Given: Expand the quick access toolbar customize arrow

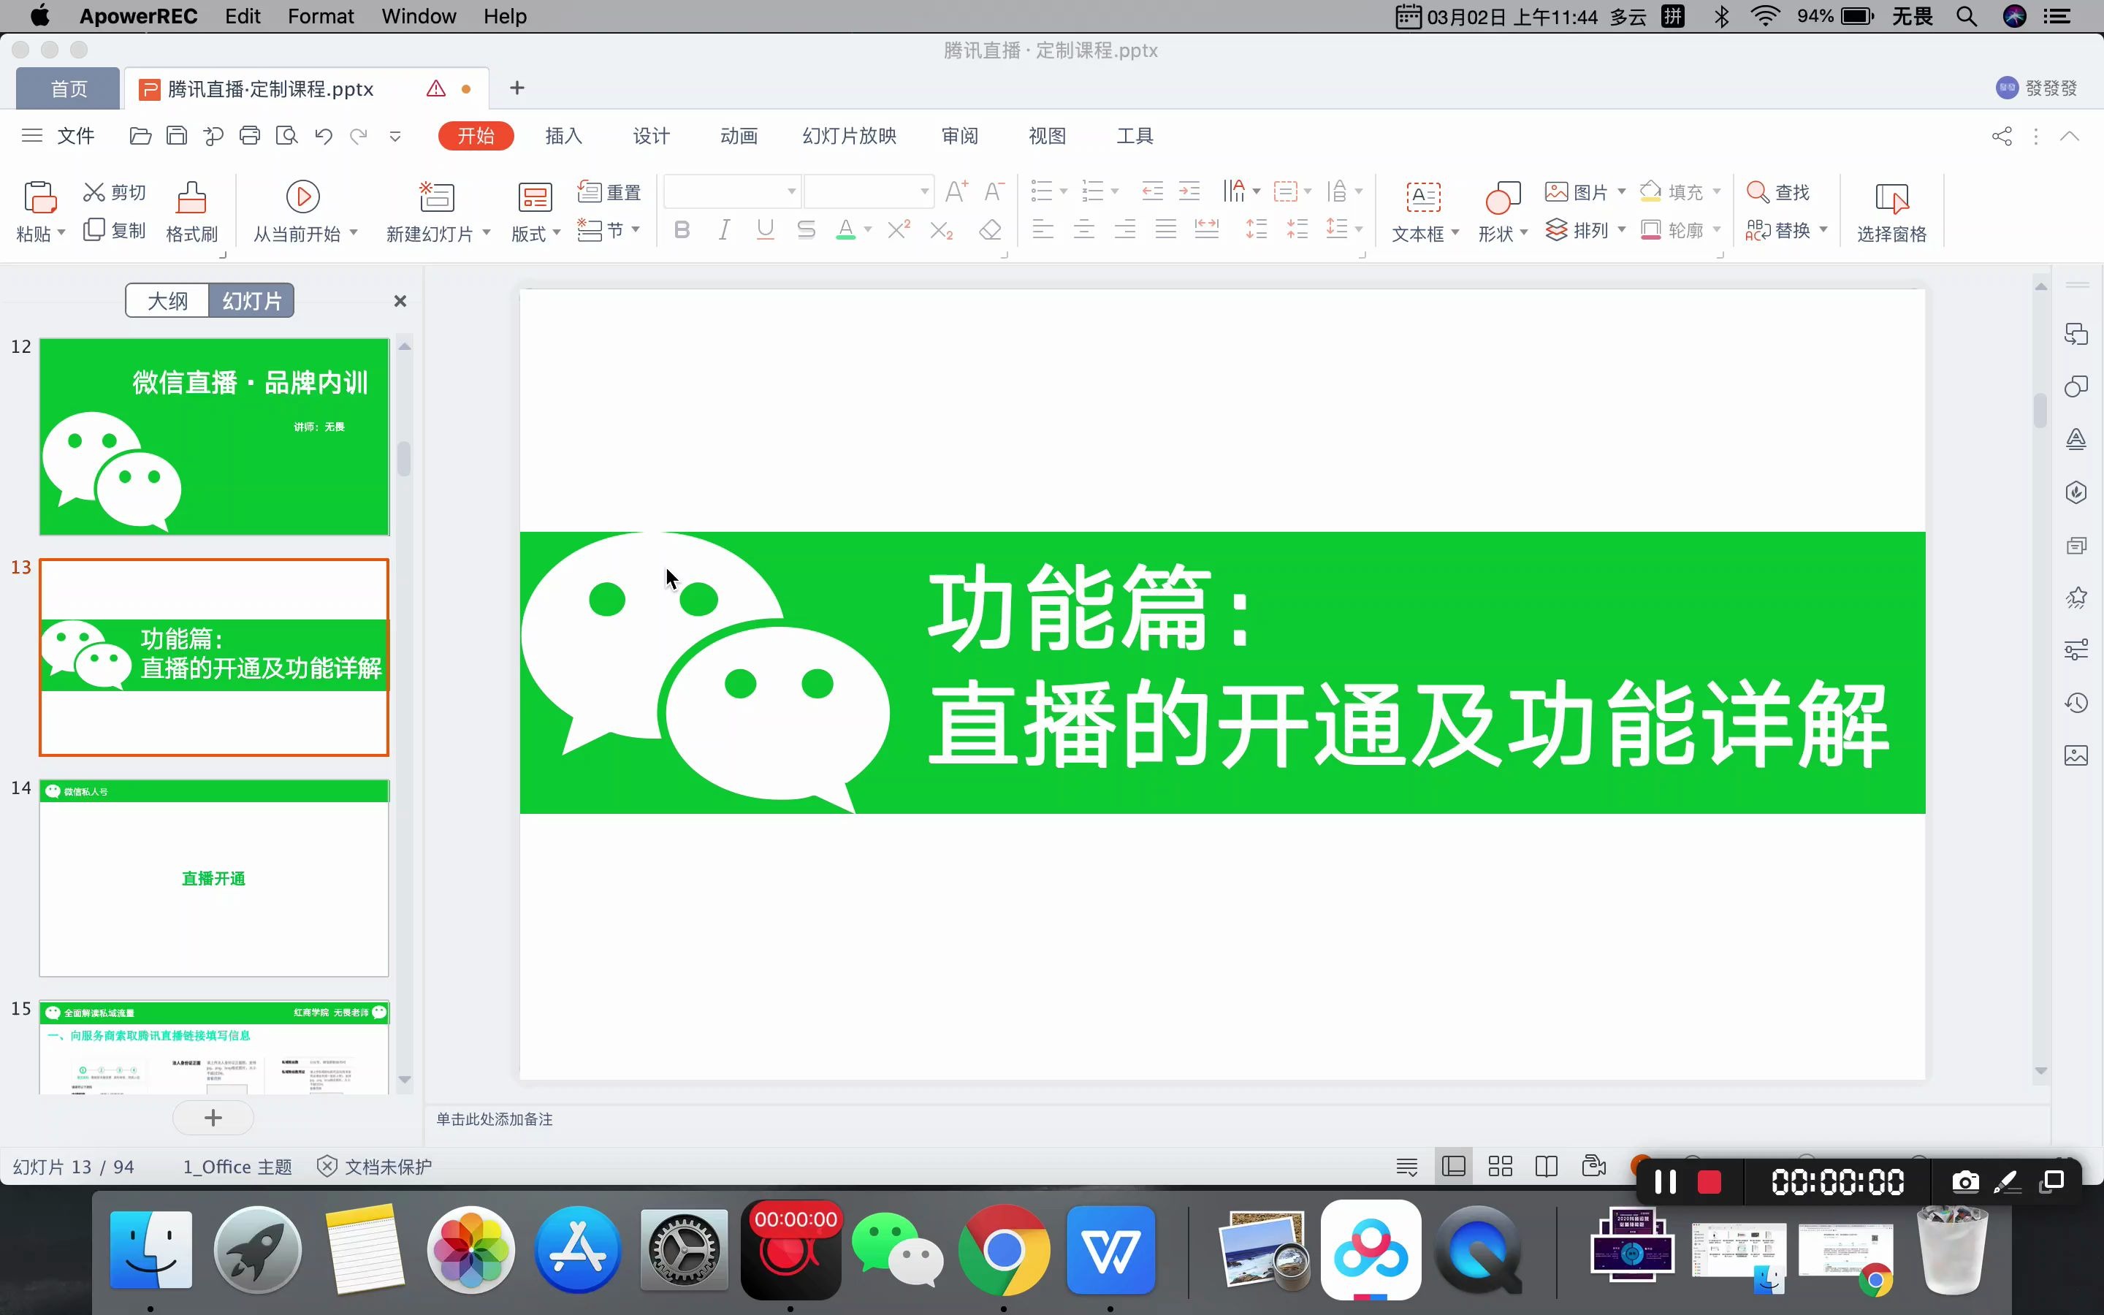Looking at the screenshot, I should [x=394, y=137].
